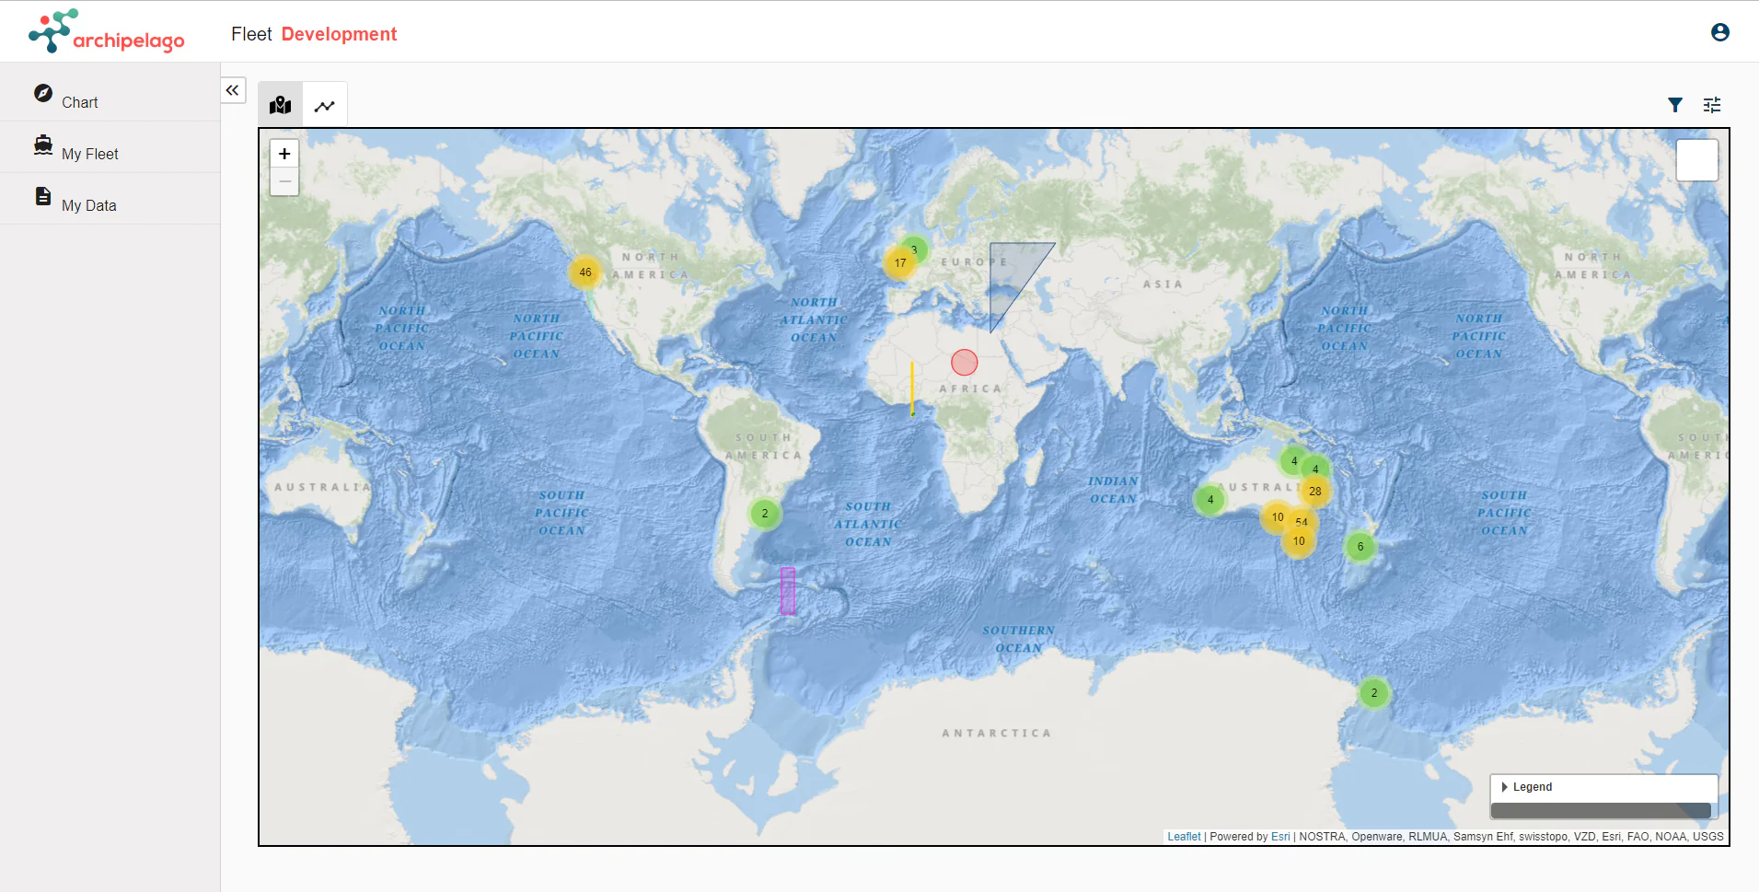Open the Esri attribution link
Image resolution: width=1759 pixels, height=892 pixels.
coord(1280,837)
